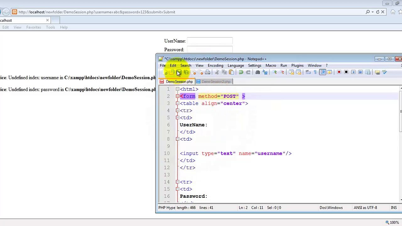Go to browser home page icon
Image resolution: width=402 pixels, height=226 pixels.
[393, 12]
